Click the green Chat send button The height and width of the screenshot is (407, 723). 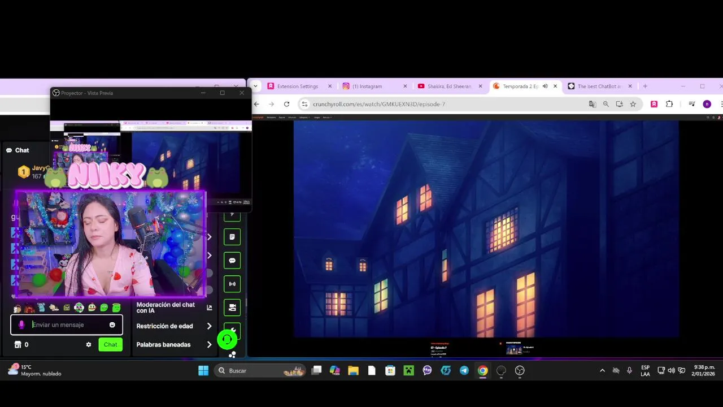point(111,344)
